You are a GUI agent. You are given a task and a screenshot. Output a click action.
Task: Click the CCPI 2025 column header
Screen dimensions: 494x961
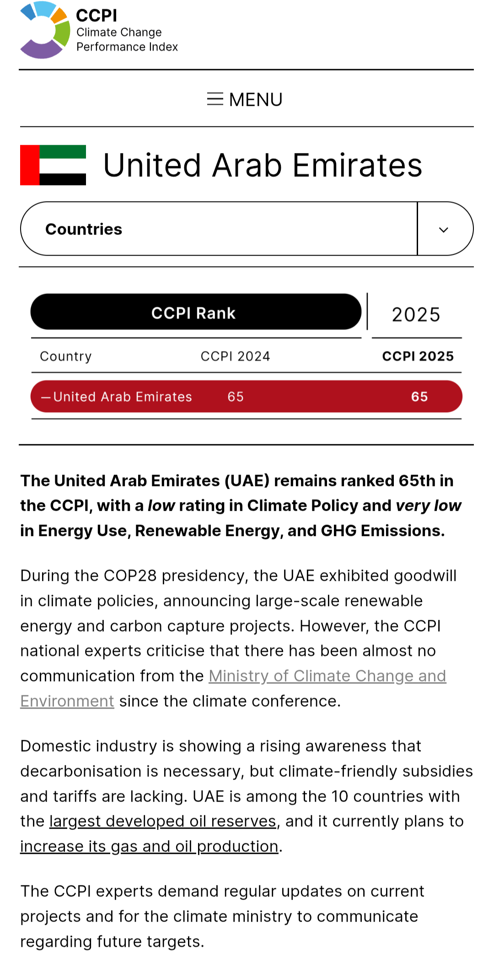click(418, 356)
